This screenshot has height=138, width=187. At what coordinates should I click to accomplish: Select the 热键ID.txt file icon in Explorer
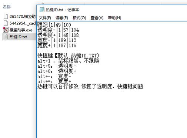click(x=6, y=37)
